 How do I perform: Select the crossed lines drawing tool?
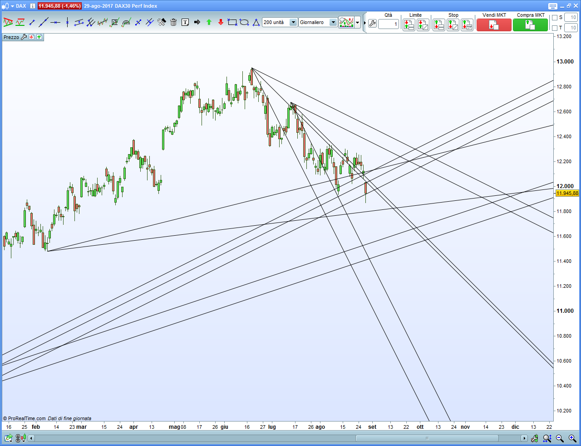click(150, 22)
